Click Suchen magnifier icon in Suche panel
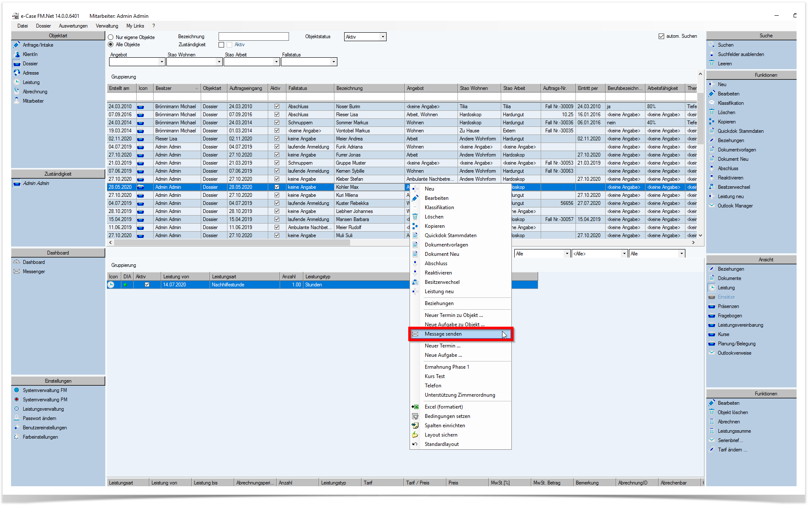Image resolution: width=811 pixels, height=507 pixels. 712,45
